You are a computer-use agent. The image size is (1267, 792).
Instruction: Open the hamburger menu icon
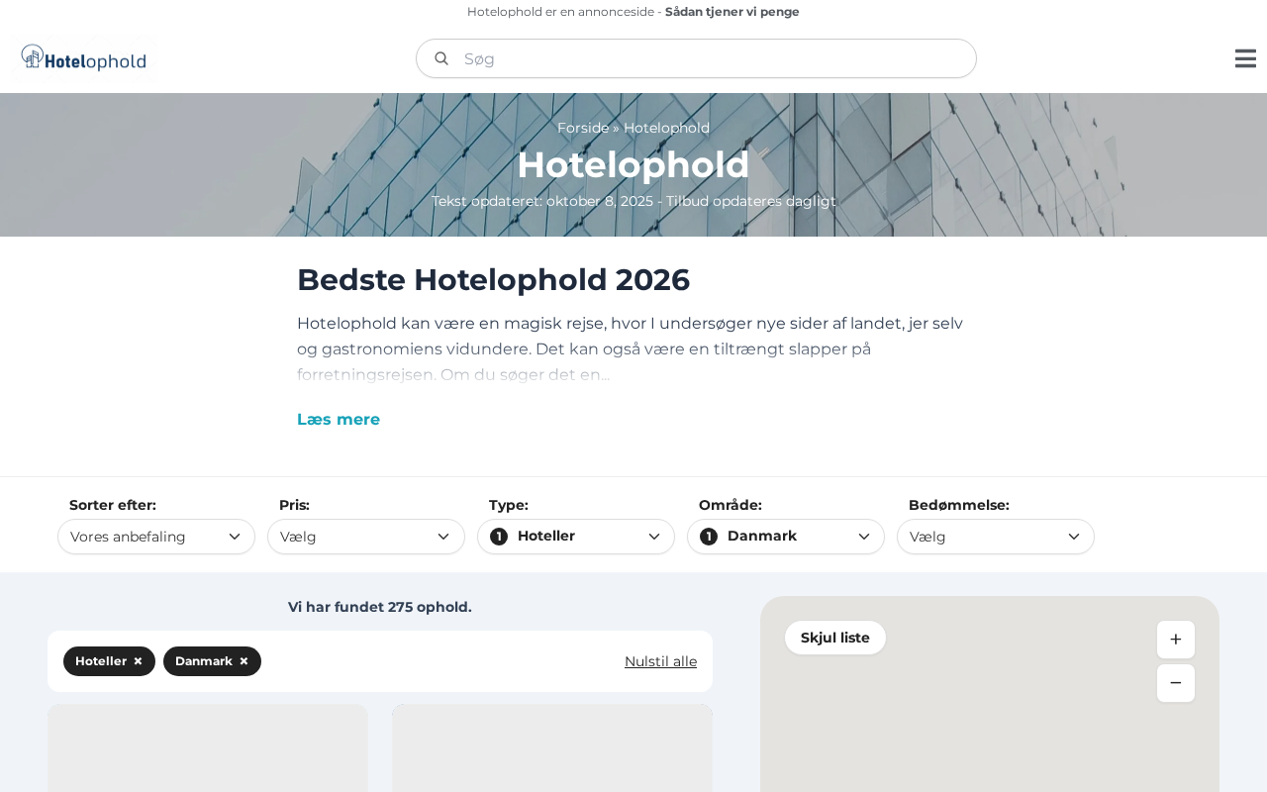(x=1245, y=58)
